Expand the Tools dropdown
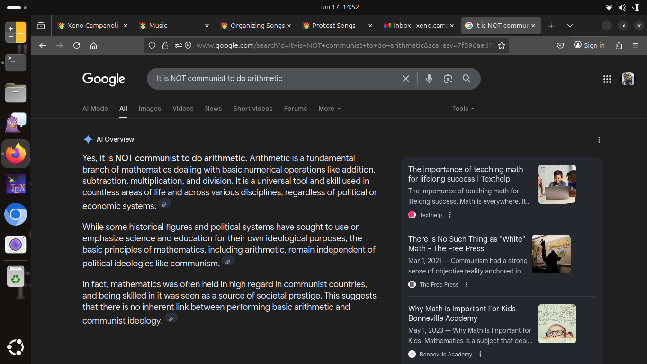 point(463,109)
